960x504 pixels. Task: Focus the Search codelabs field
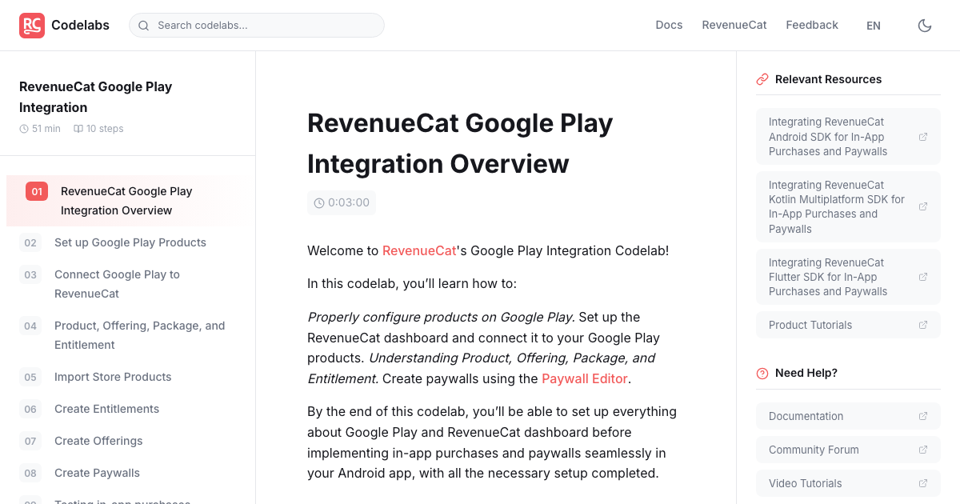(x=257, y=26)
